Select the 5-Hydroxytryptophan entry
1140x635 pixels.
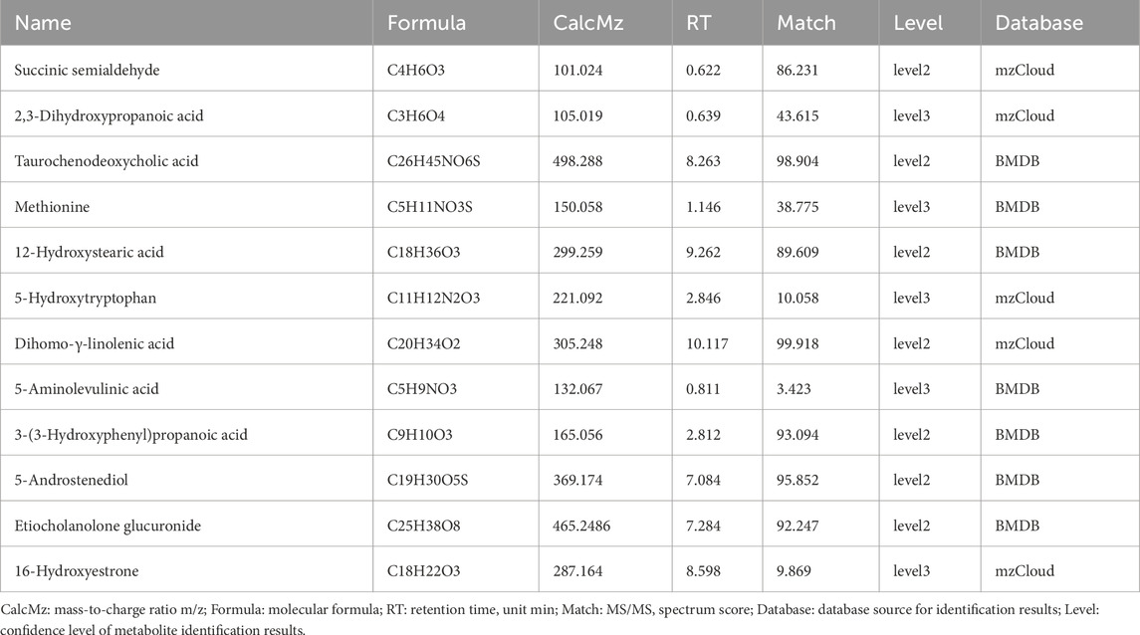(79, 298)
